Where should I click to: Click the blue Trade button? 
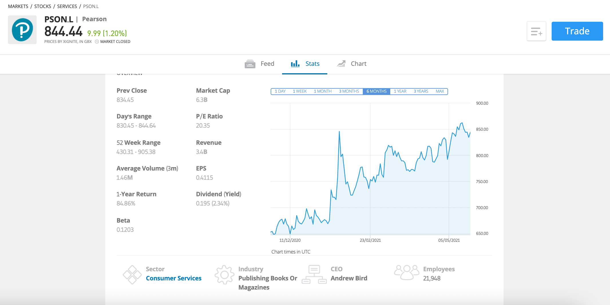[x=577, y=31]
